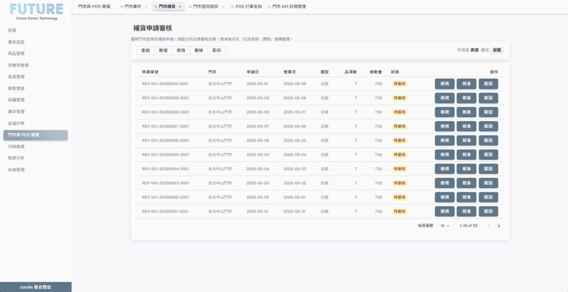Screen dimensions: 568x292
Task: Open 倉儲作業 in the sidebar
Action: point(35,123)
